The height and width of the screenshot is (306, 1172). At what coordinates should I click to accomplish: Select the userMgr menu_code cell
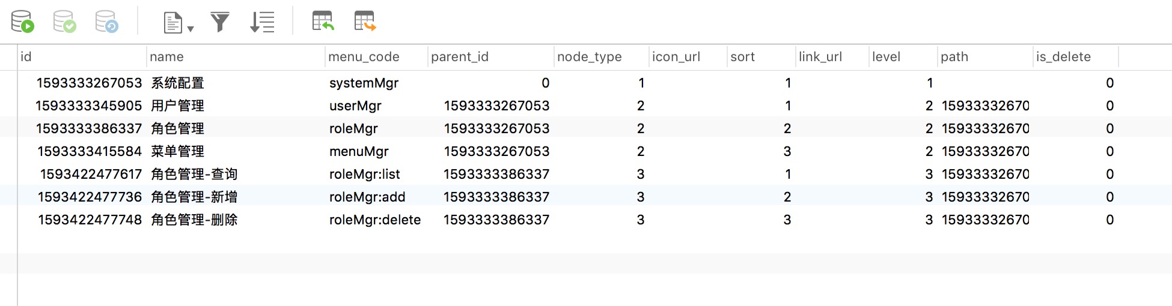tap(355, 106)
